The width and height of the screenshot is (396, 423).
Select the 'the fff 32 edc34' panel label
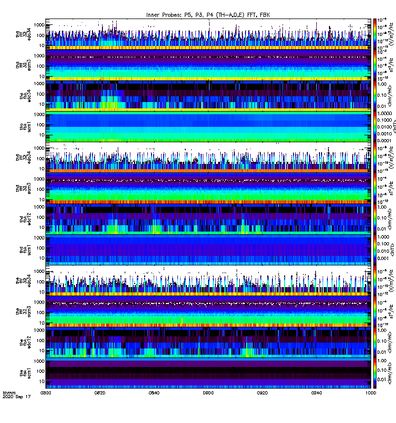click(23, 281)
